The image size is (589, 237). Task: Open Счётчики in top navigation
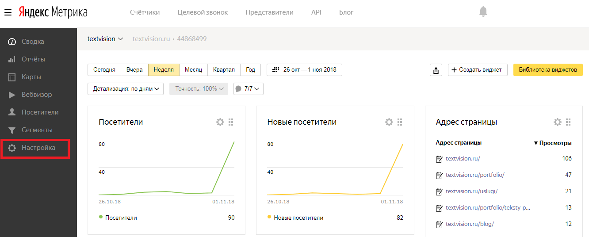coord(145,12)
